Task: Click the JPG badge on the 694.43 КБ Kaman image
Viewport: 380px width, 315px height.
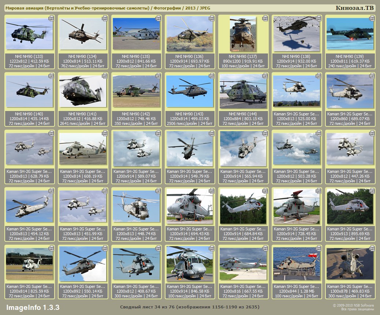Action: [212, 191]
